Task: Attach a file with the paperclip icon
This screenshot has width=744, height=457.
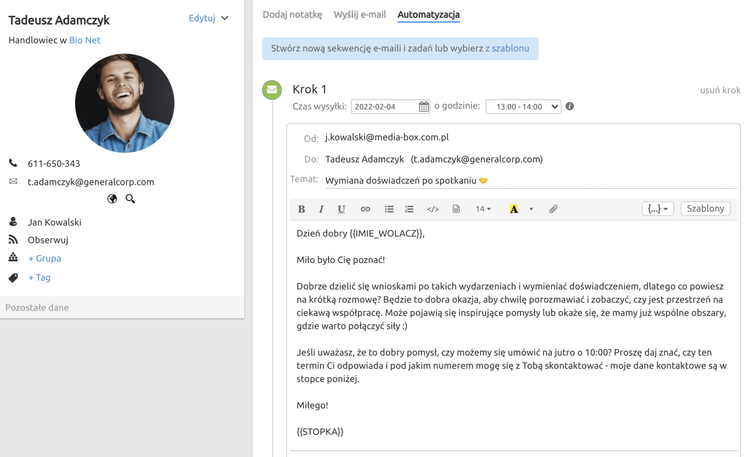Action: [x=553, y=209]
